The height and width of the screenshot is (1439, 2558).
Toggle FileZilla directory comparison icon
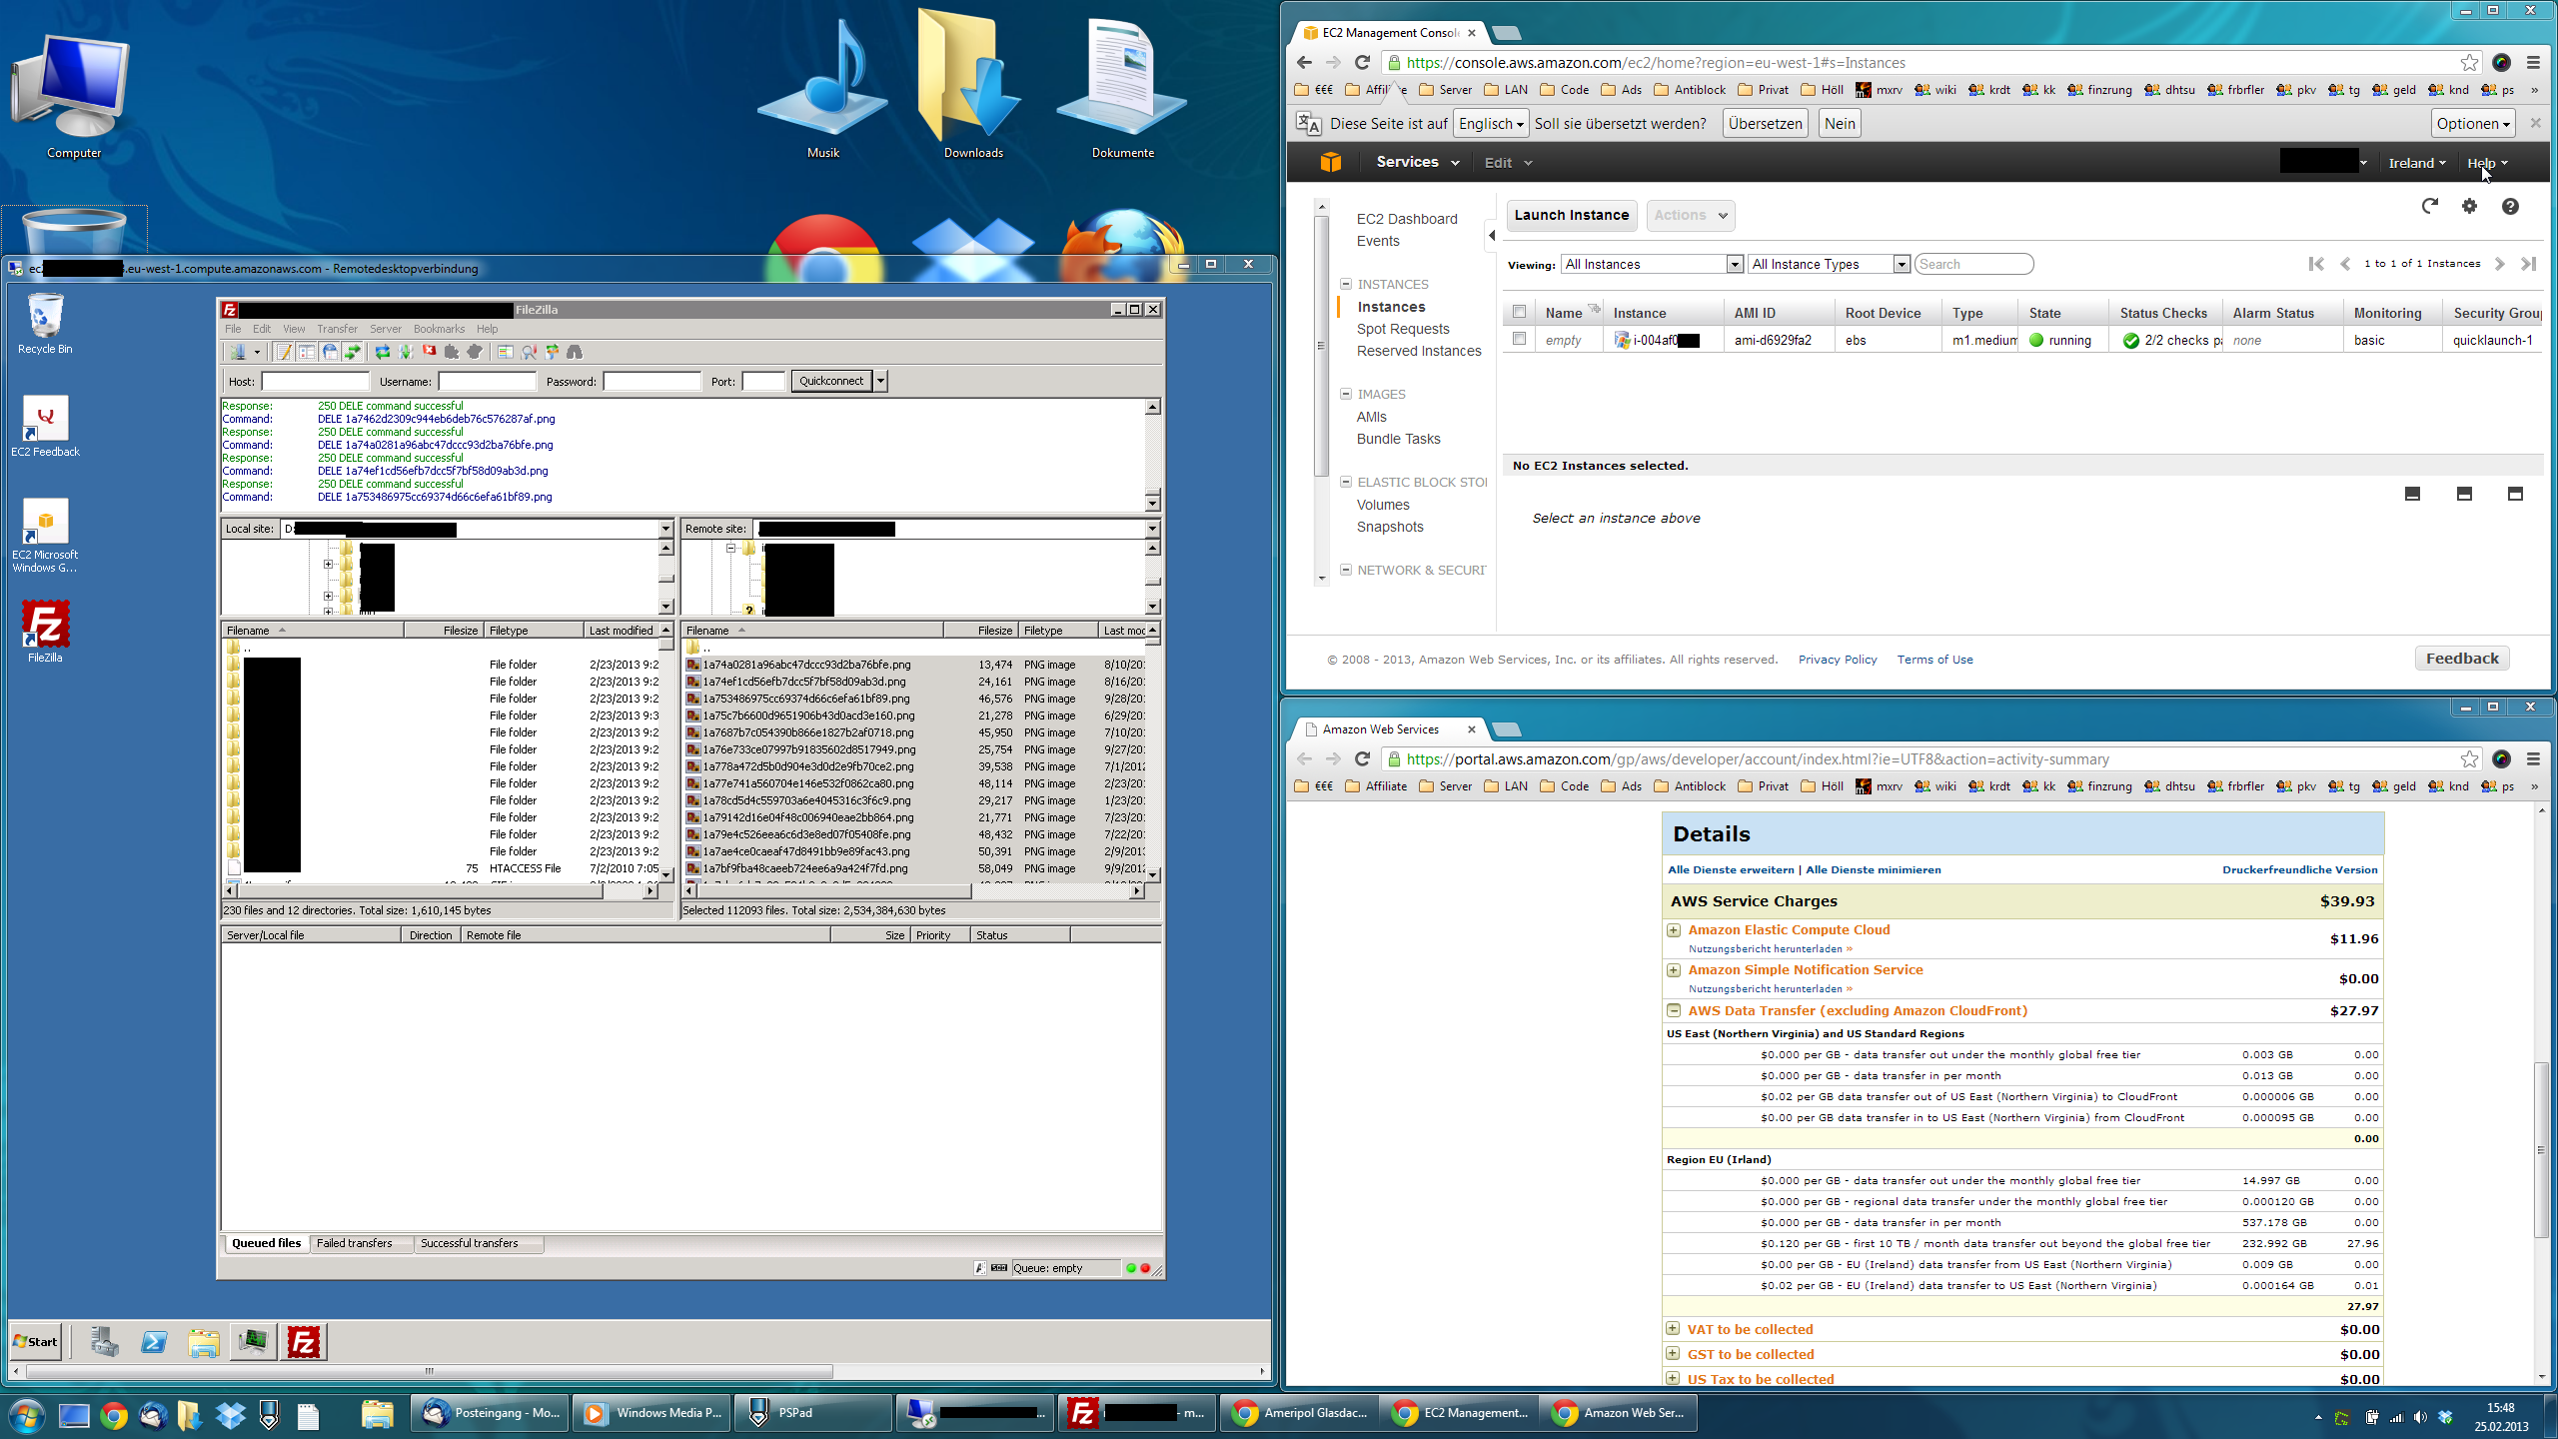529,352
